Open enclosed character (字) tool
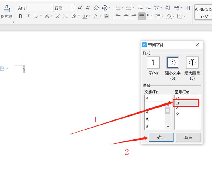The height and width of the screenshot is (184, 212). 105,8
